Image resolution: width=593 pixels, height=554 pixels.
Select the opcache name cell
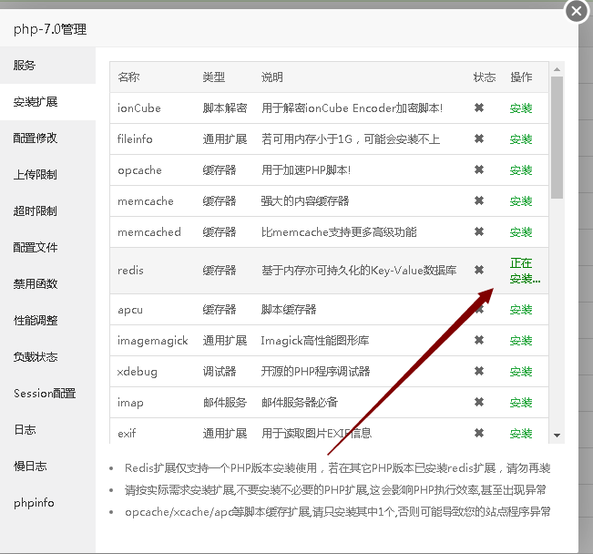(x=139, y=170)
